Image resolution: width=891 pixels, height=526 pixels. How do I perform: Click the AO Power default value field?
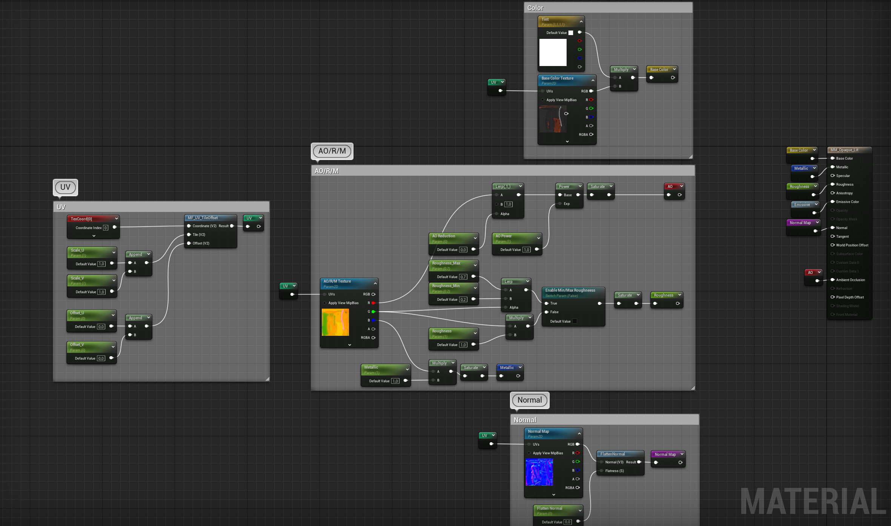(526, 250)
